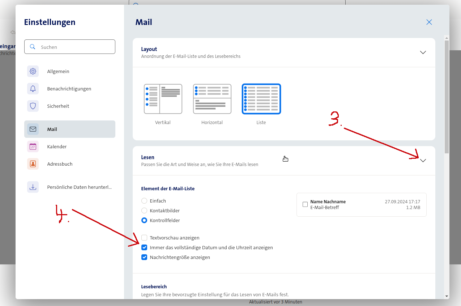Image resolution: width=461 pixels, height=306 pixels.
Task: Select the Einfach radio button
Action: point(144,201)
